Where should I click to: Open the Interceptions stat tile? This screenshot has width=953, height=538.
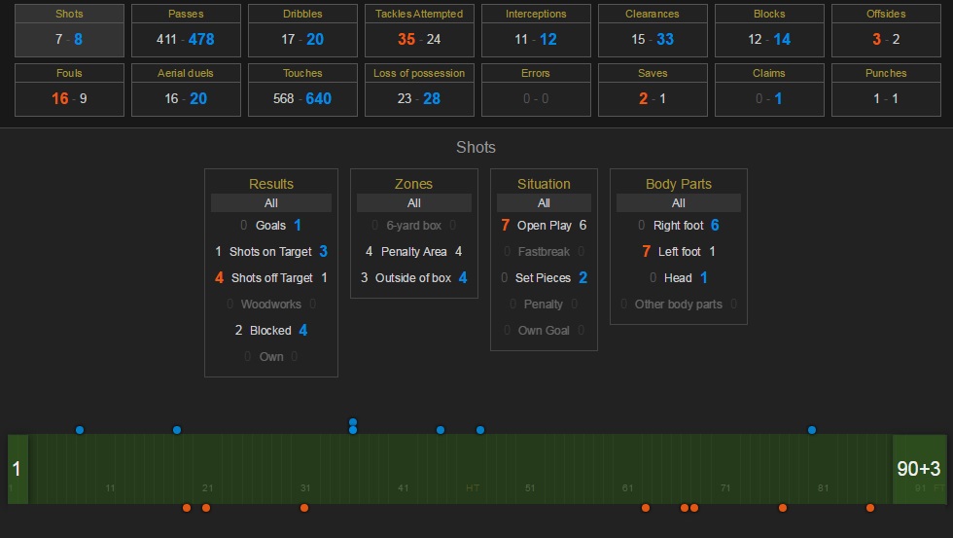tap(536, 30)
